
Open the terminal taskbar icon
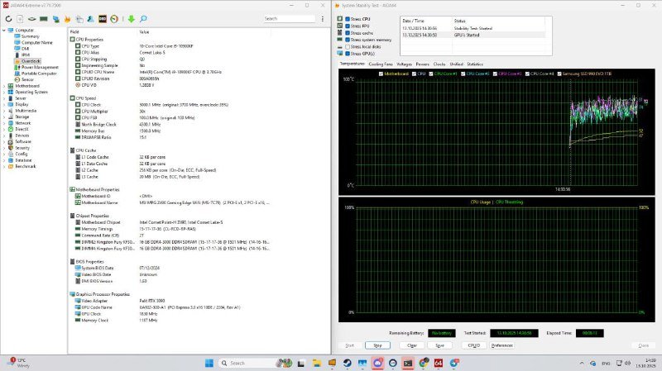tap(408, 363)
